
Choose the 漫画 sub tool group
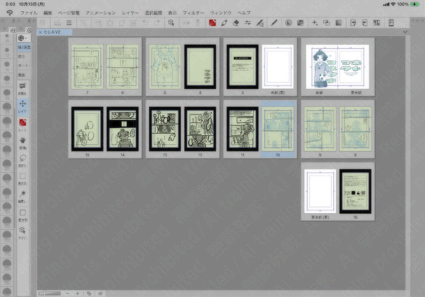pos(22,74)
